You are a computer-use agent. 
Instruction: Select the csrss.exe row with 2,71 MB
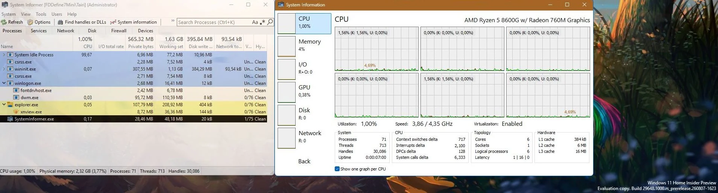click(133, 76)
